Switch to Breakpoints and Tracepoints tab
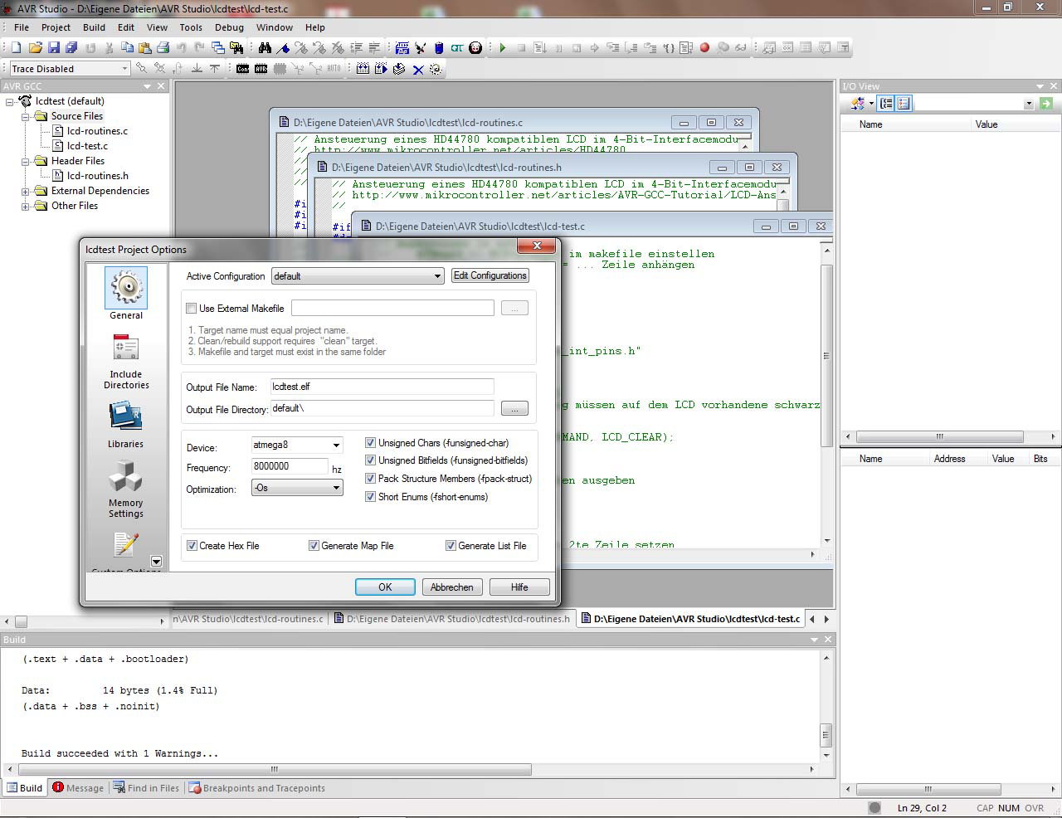Screen dimensions: 1062x818 [x=256, y=788]
